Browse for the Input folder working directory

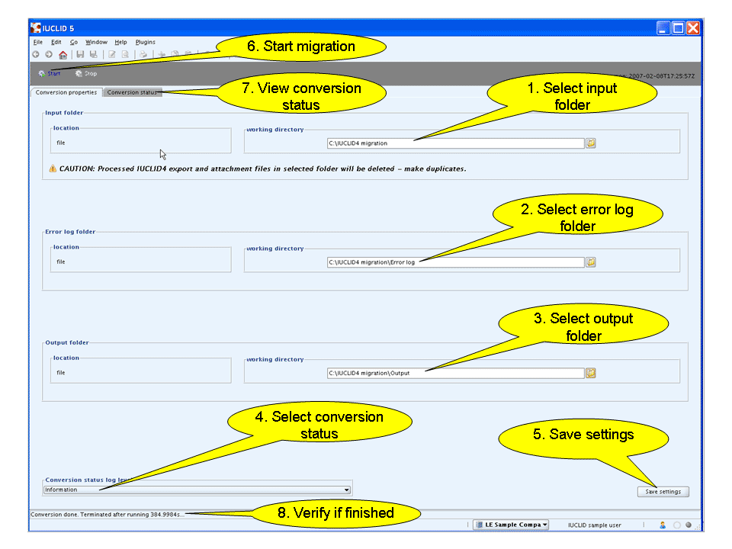(591, 143)
